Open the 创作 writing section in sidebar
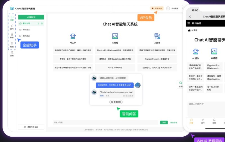 pyautogui.click(x=12, y=27)
